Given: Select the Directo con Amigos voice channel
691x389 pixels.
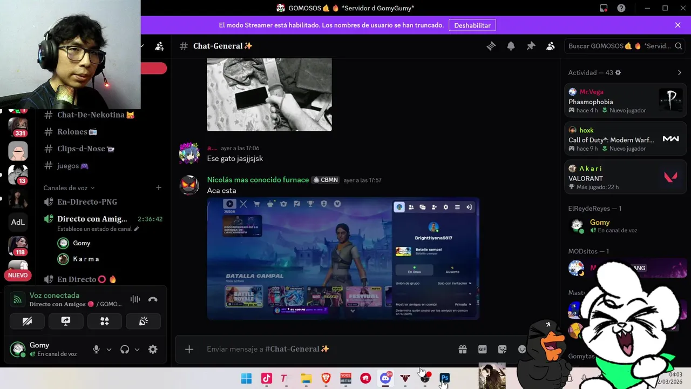Looking at the screenshot, I should [92, 219].
